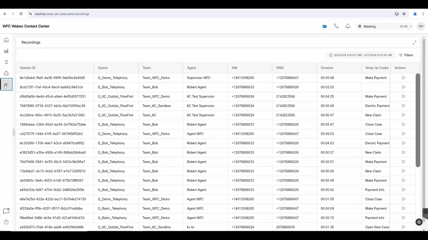Open the Meeting agent status dropdown
The height and width of the screenshot is (240, 428).
(385, 26)
